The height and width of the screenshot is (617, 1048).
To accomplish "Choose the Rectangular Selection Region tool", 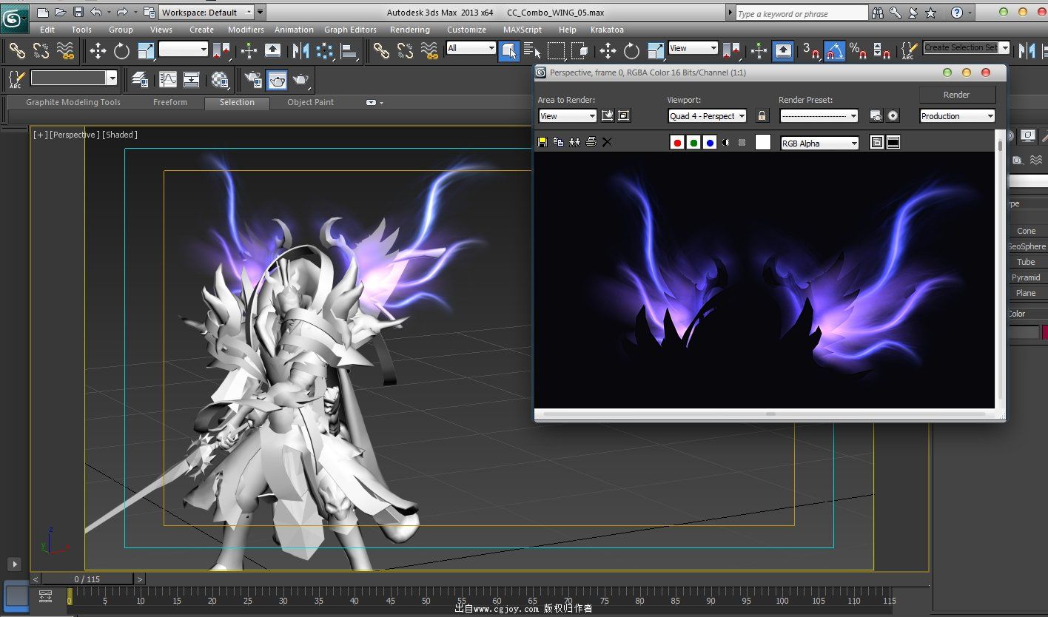I will 556,50.
